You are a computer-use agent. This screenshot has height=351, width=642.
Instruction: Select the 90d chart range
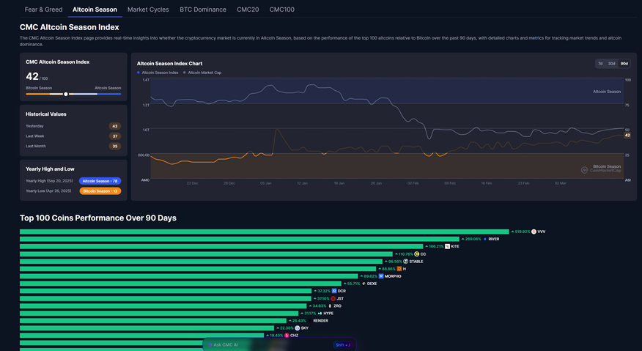coord(624,64)
